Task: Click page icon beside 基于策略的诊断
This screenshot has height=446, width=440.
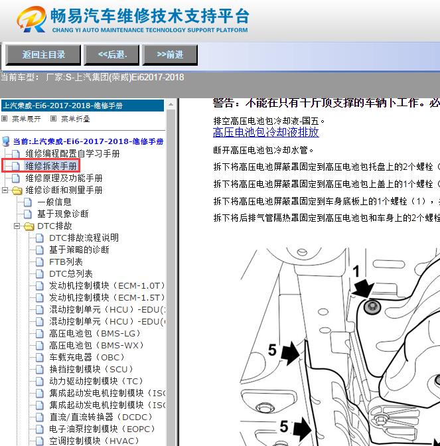Action: click(40, 250)
